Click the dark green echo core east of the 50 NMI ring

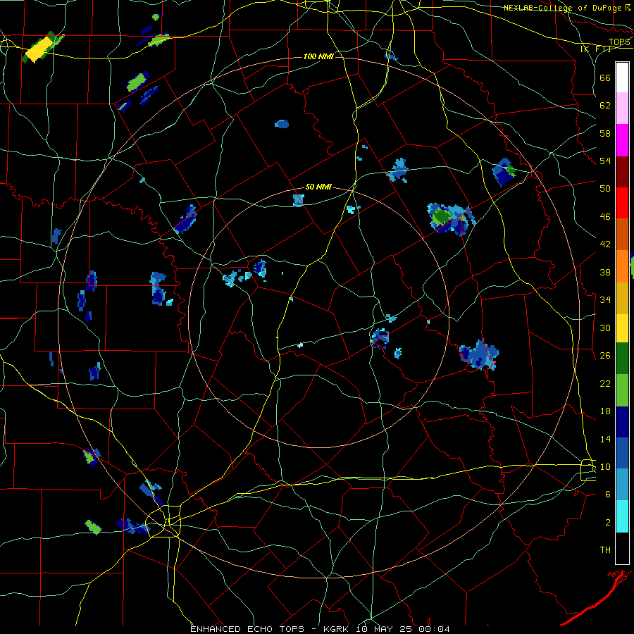pyautogui.click(x=441, y=217)
